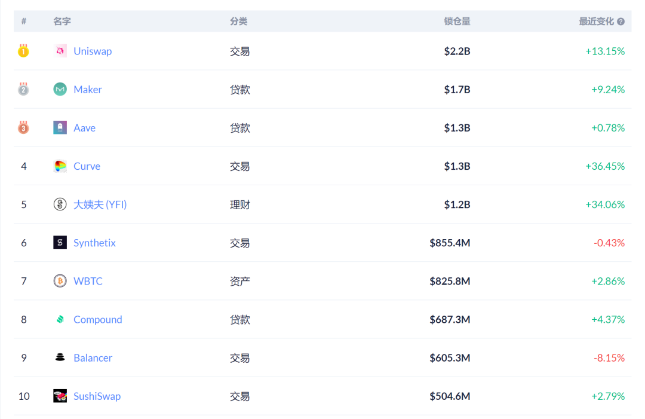Click Curve's +36.45% change value

click(605, 166)
